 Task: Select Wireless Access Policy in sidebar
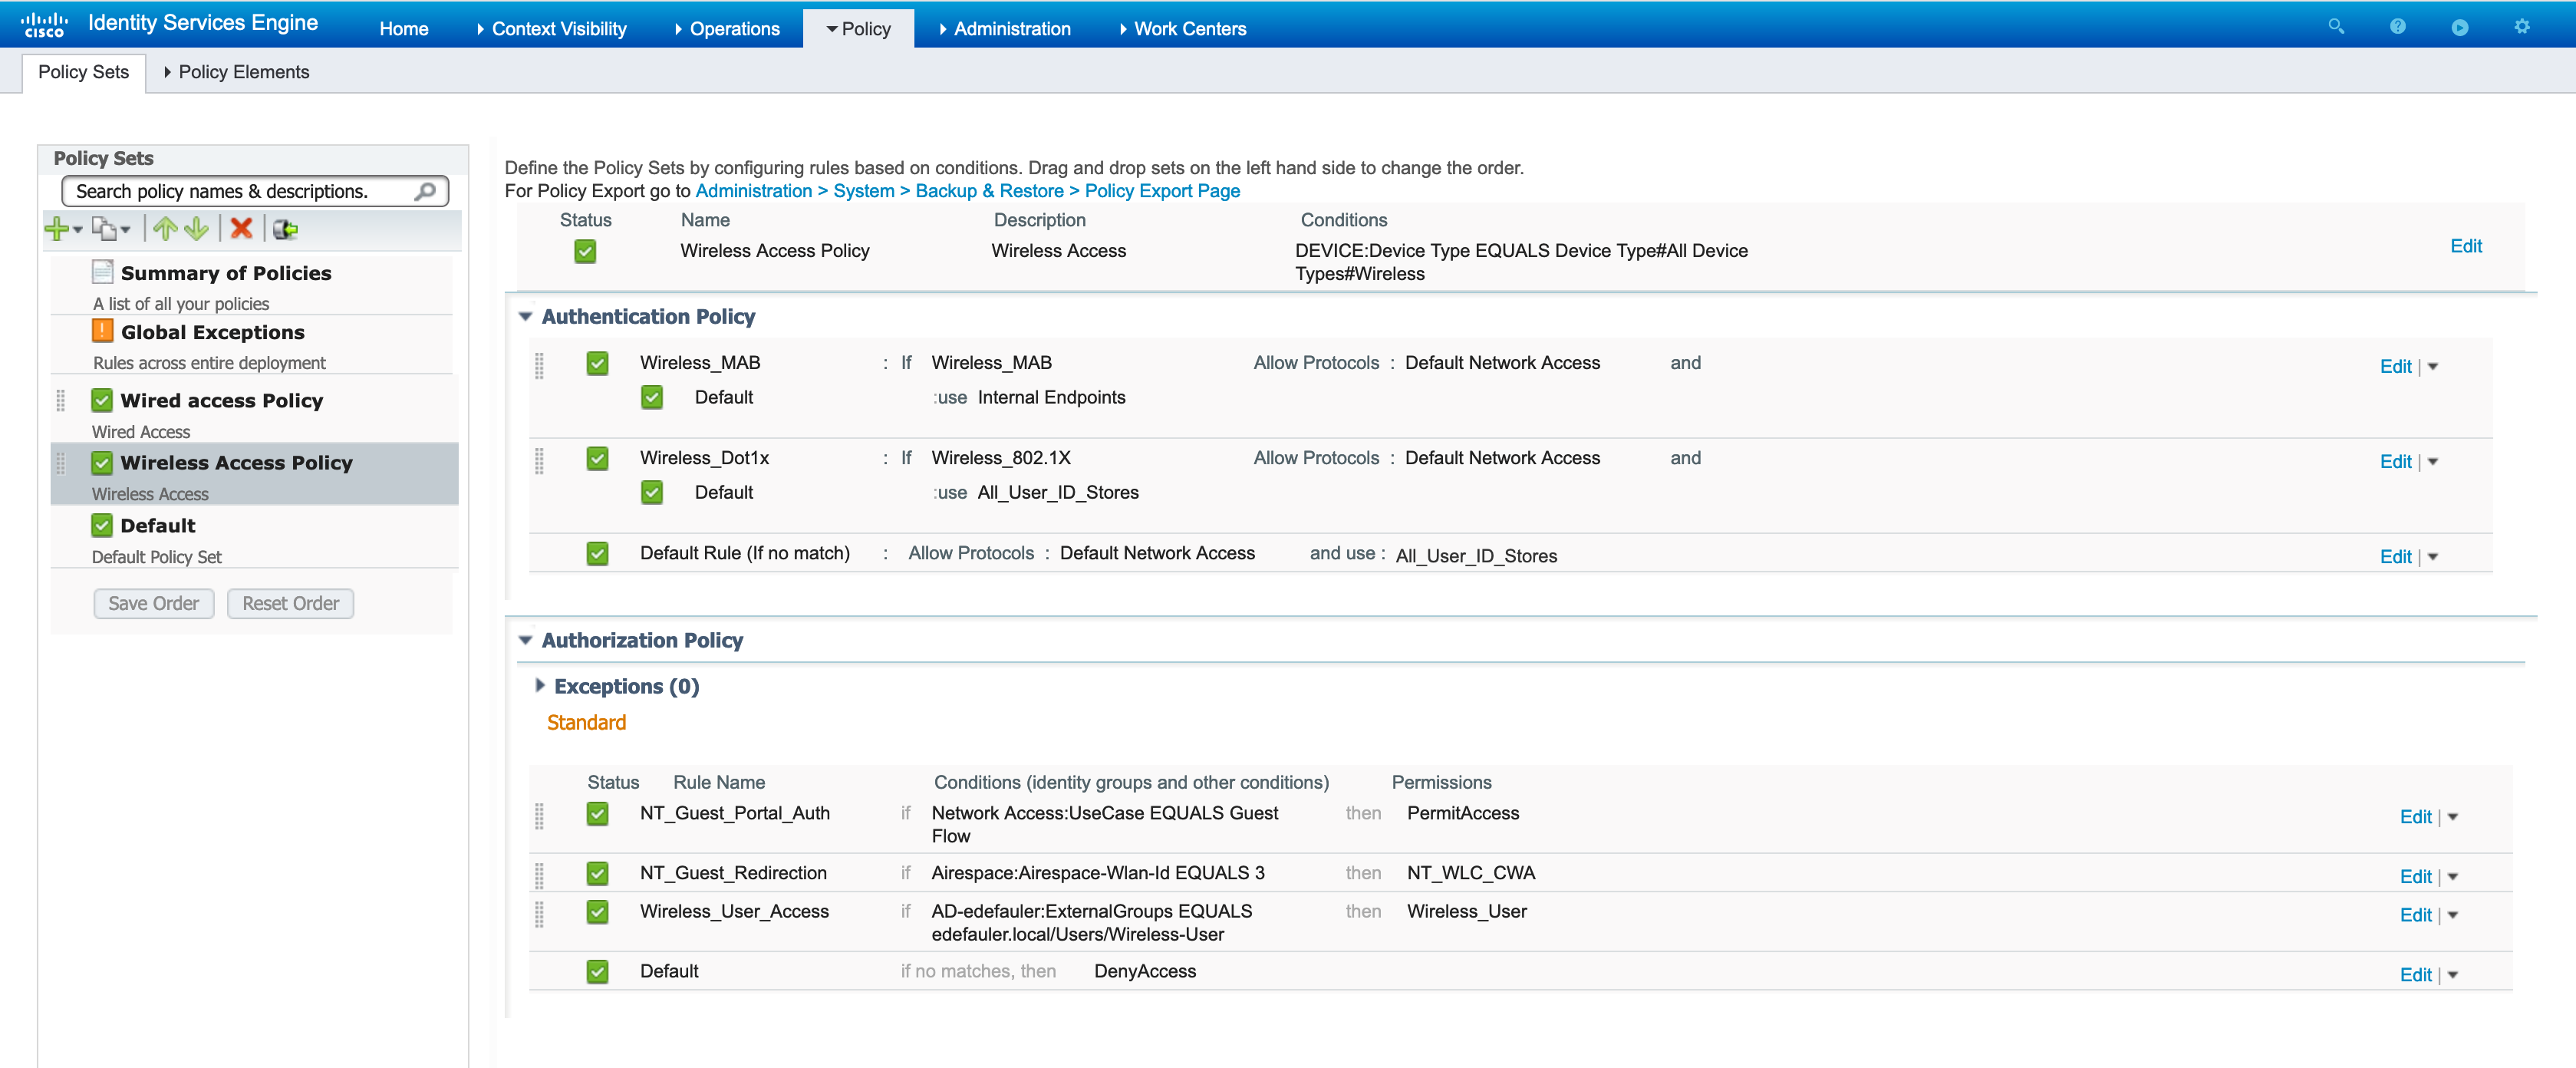[x=255, y=474]
